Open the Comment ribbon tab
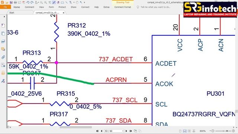The image size is (238, 134). click(29, 7)
